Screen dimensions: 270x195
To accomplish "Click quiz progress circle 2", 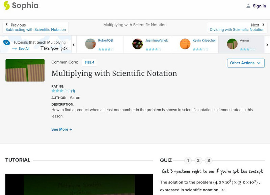I will pos(198,160).
